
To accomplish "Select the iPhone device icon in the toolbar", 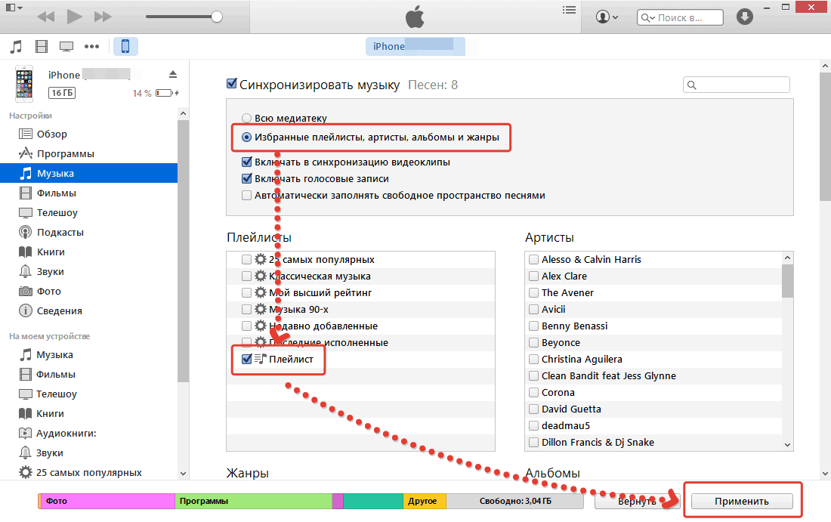I will [x=125, y=46].
